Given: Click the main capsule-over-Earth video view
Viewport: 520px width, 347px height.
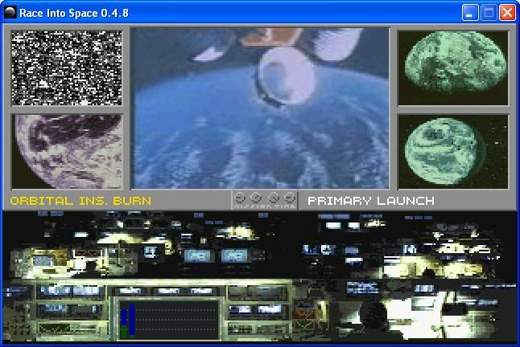Looking at the screenshot, I should (x=260, y=108).
